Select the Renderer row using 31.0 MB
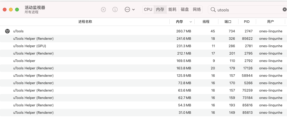This screenshot has width=287, height=123. [x=143, y=113]
